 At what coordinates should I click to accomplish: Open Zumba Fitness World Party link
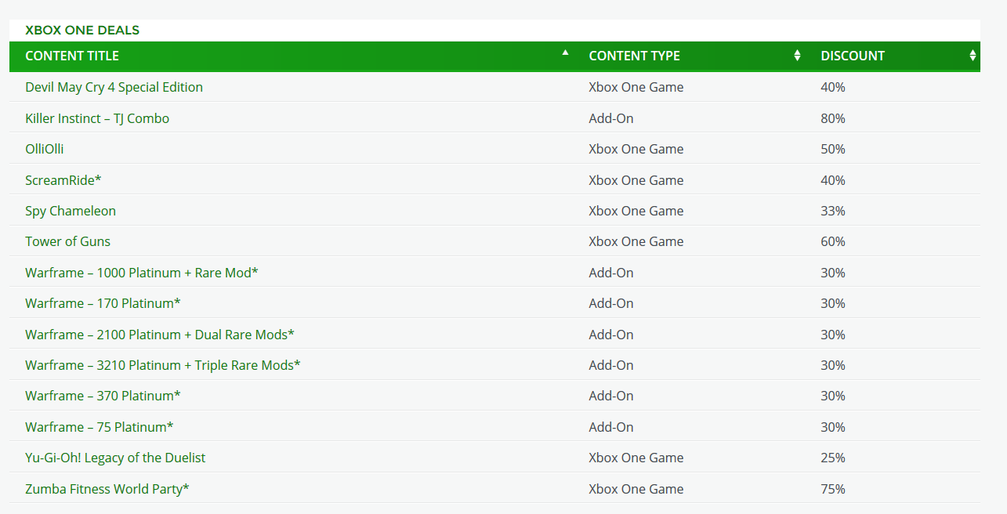point(107,489)
